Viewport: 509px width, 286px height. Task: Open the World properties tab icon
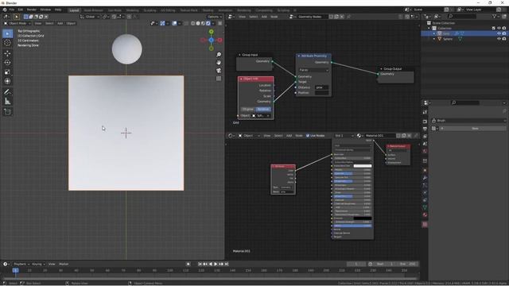425,151
